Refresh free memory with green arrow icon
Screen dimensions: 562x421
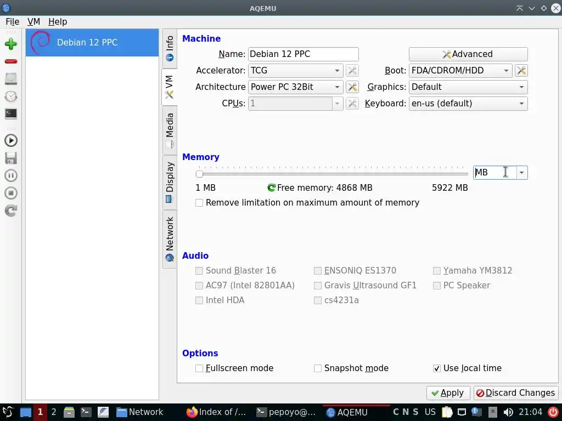[271, 187]
